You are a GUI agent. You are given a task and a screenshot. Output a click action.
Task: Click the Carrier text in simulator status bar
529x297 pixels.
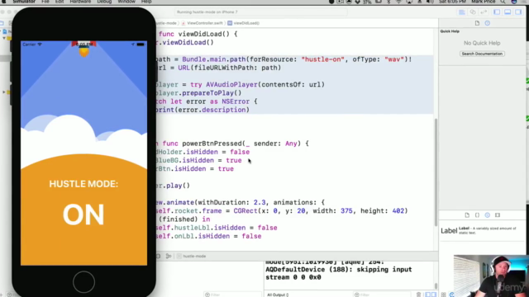[x=29, y=45]
